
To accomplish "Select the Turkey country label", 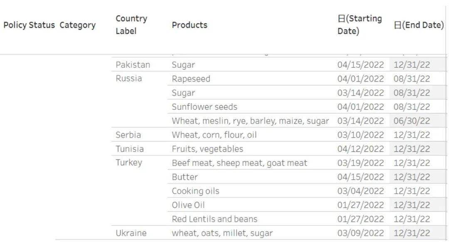I will tap(129, 163).
